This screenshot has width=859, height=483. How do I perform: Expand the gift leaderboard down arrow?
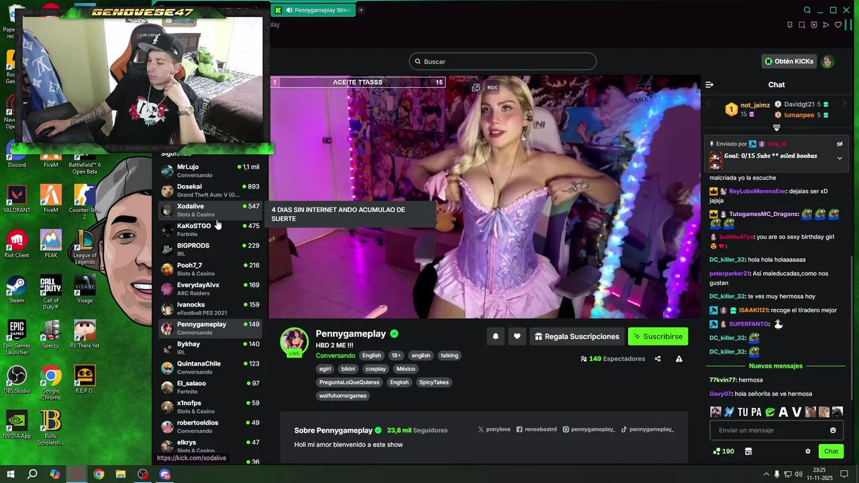click(776, 127)
